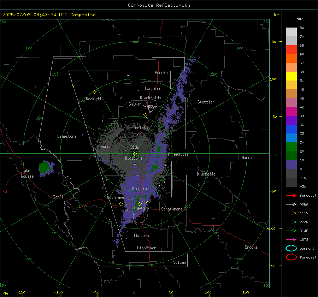
Task: Click the red forecast ellipse legend icon
Action: pyautogui.click(x=291, y=257)
